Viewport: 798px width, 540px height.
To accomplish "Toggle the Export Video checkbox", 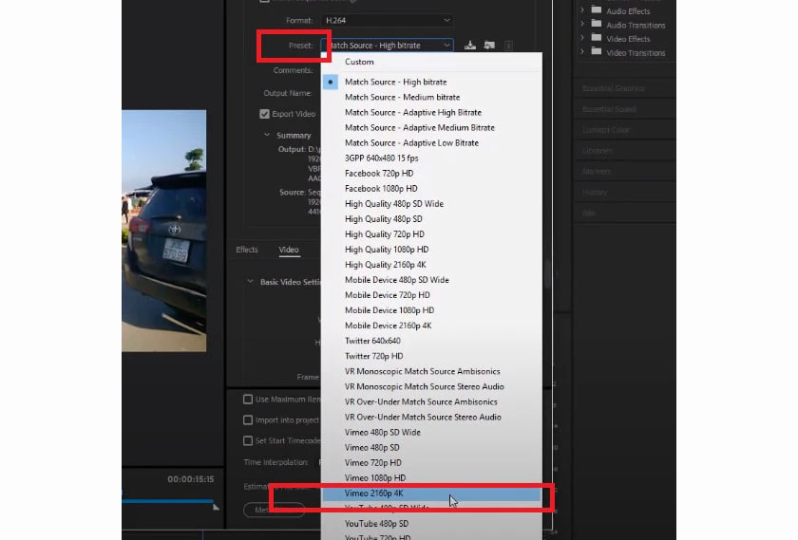I will click(264, 114).
